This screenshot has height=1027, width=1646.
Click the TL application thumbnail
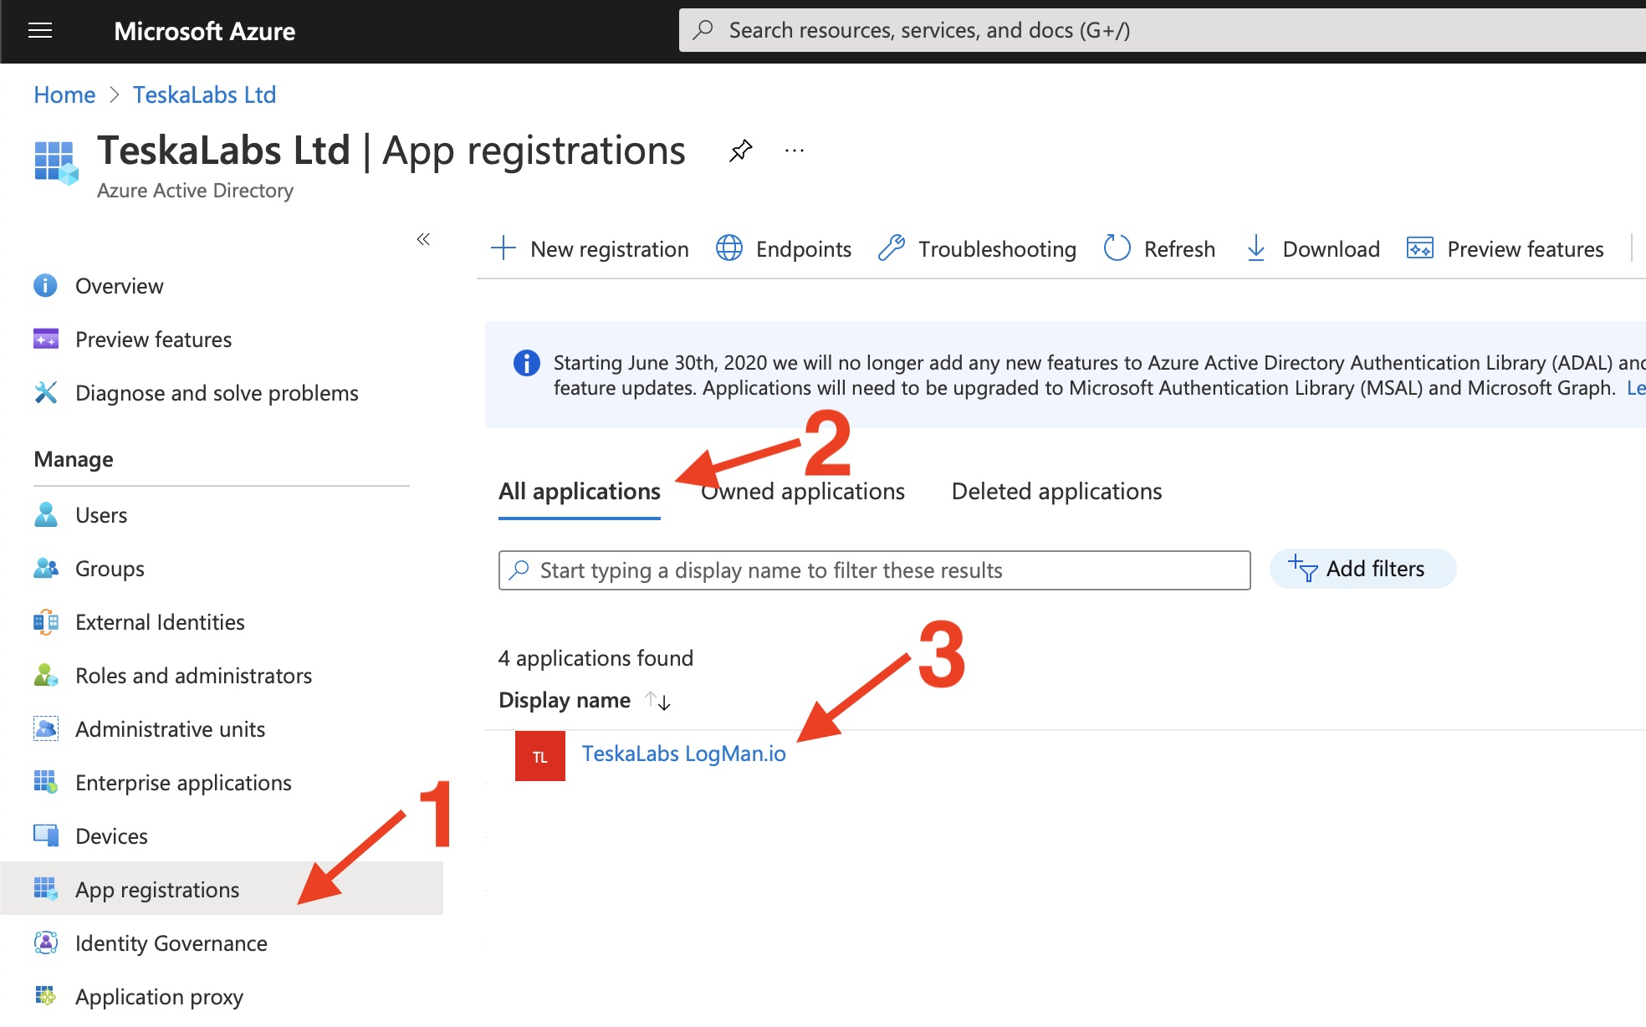click(x=540, y=756)
